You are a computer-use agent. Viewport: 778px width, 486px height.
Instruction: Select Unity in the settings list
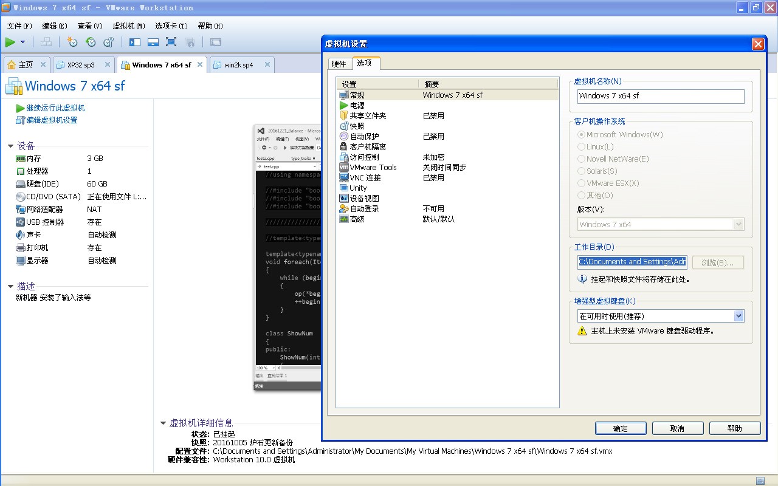(447, 188)
